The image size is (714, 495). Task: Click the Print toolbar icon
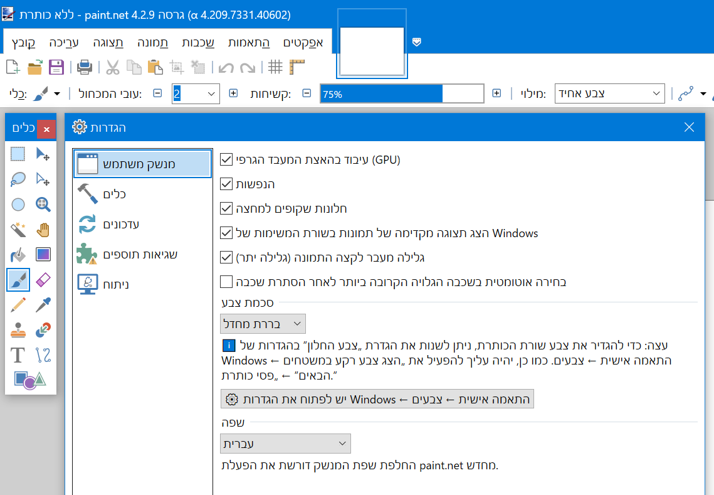84,67
